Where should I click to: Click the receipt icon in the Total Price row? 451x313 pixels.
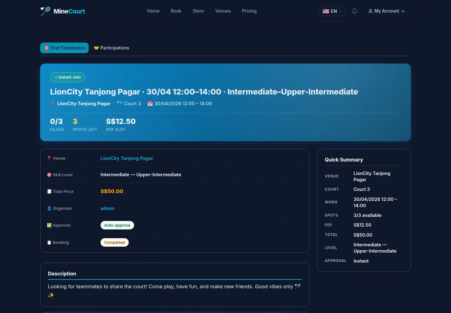tap(49, 192)
